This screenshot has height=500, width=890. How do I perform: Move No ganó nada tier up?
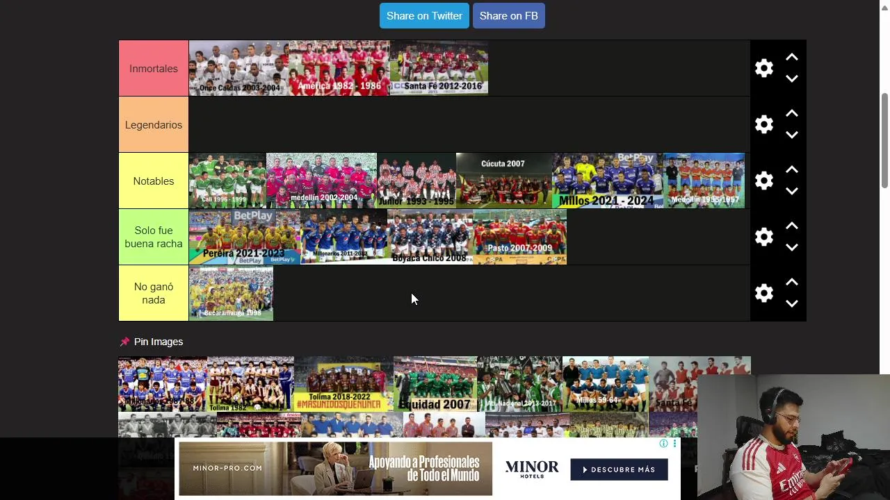click(x=791, y=283)
